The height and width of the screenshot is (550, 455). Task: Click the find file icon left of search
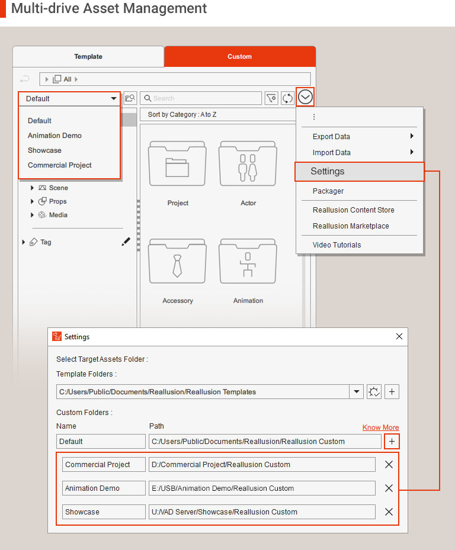pyautogui.click(x=130, y=98)
